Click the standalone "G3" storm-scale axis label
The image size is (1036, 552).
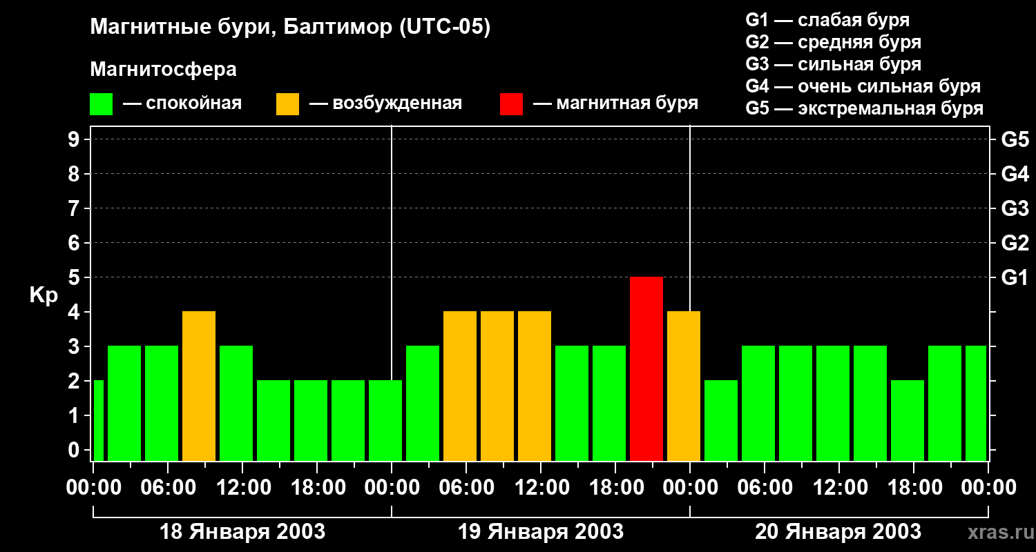[1015, 208]
